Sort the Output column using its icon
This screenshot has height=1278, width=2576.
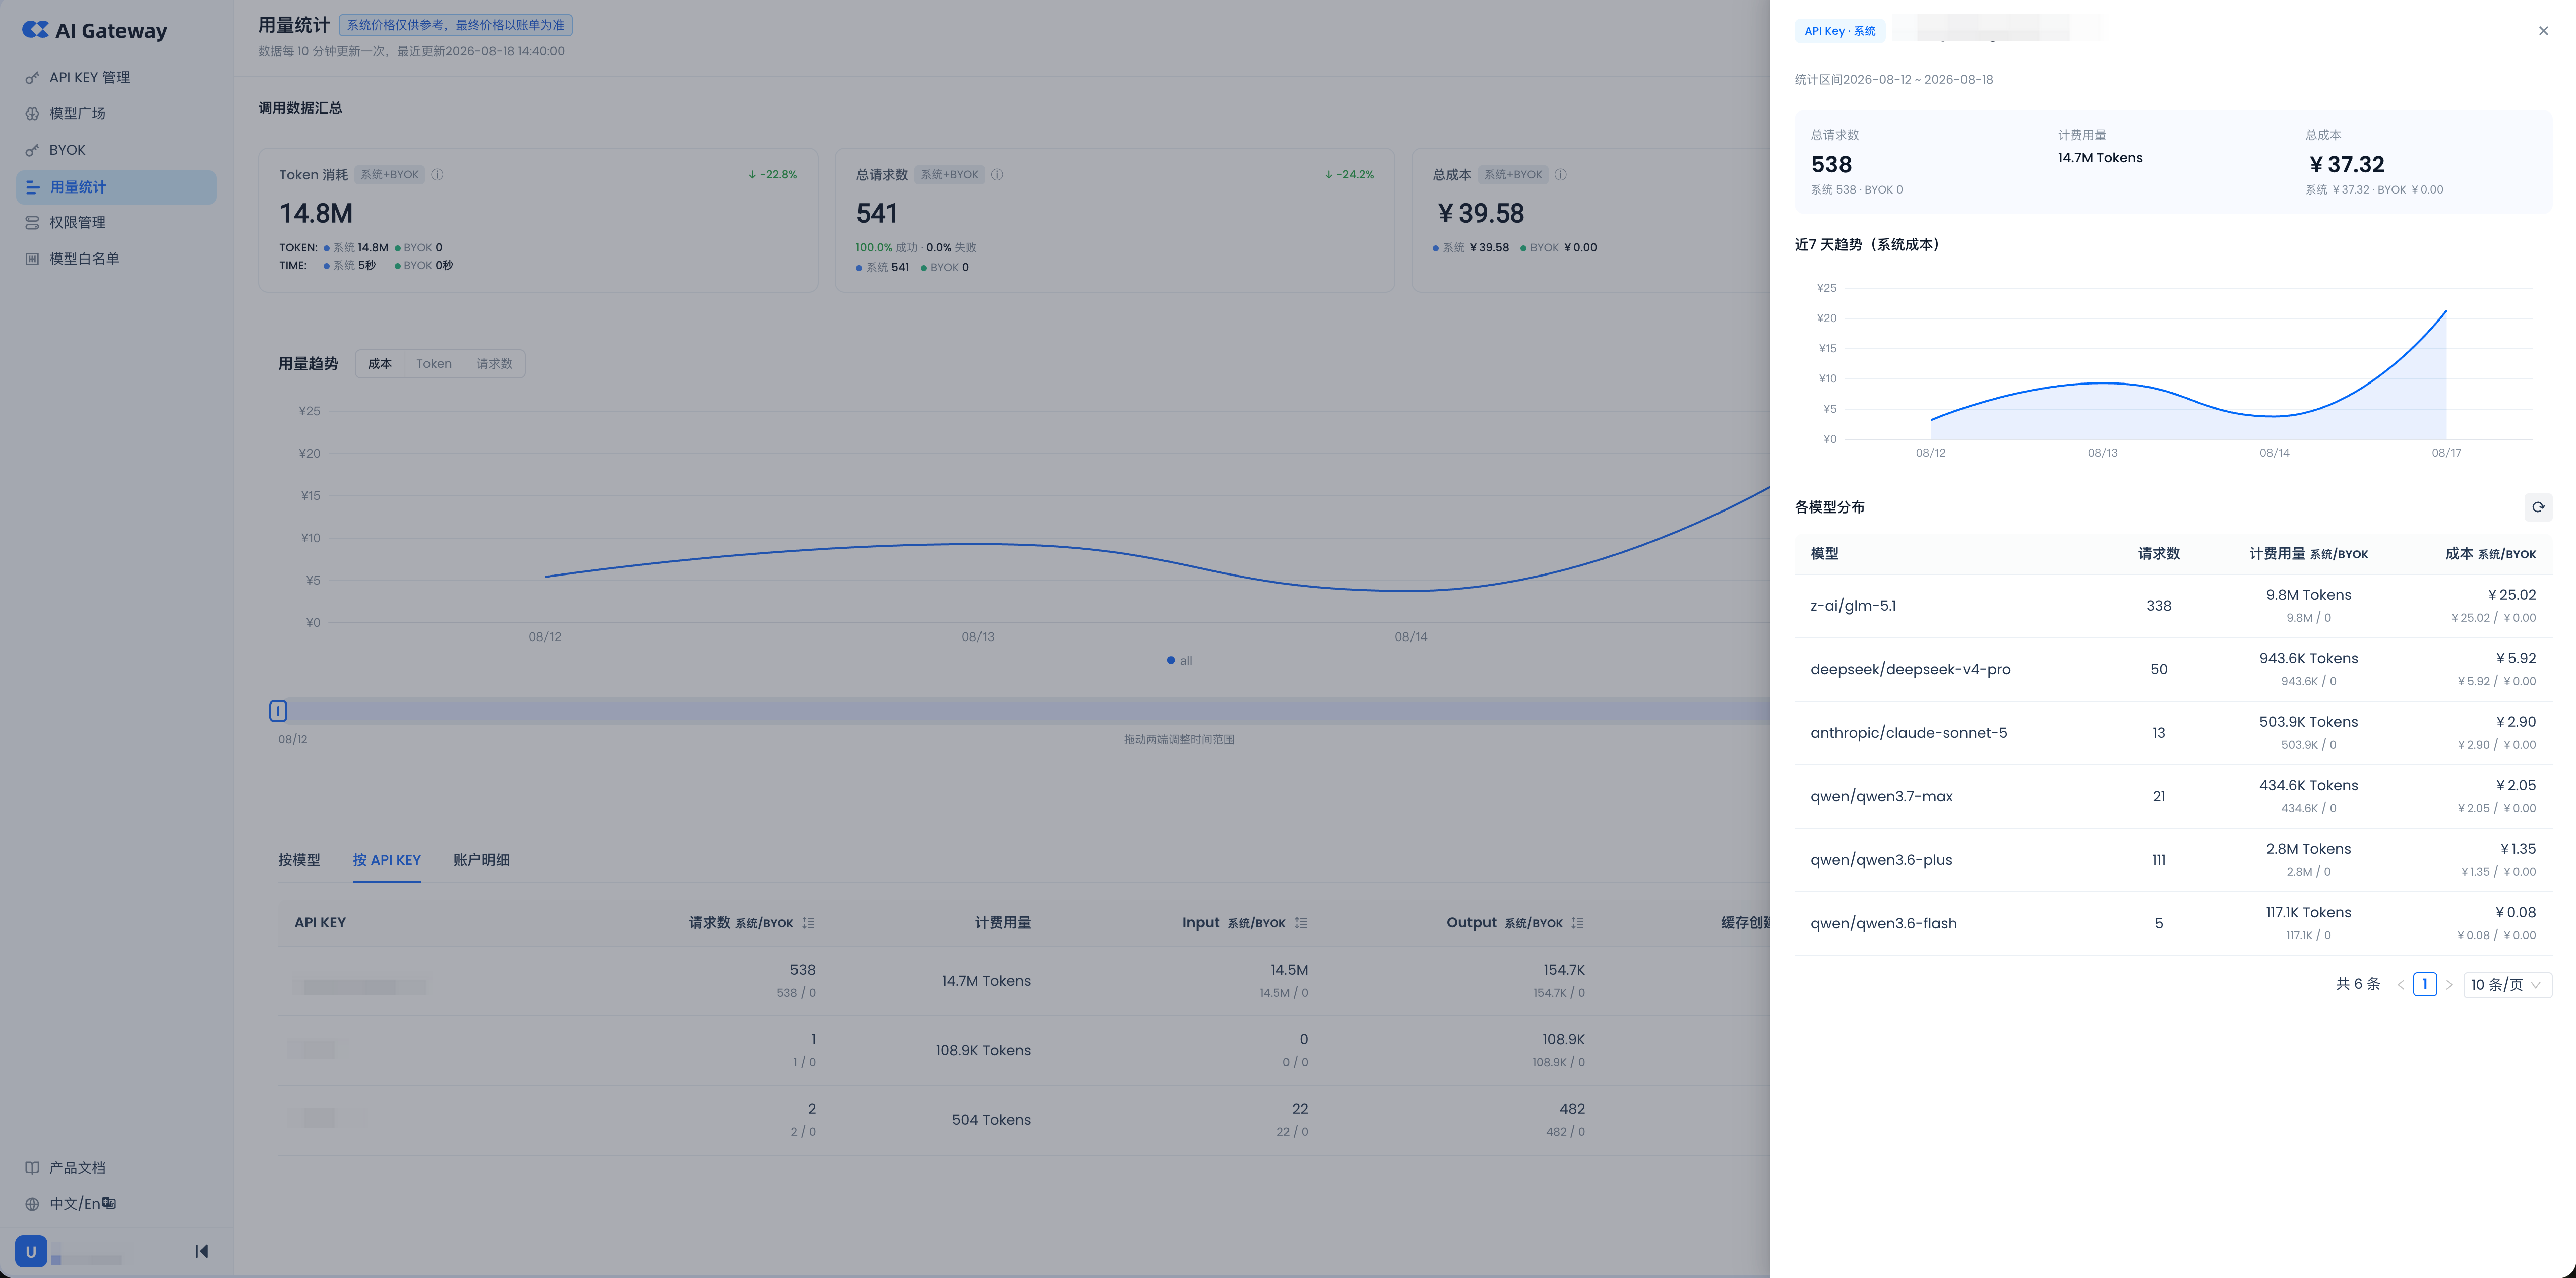pos(1577,923)
